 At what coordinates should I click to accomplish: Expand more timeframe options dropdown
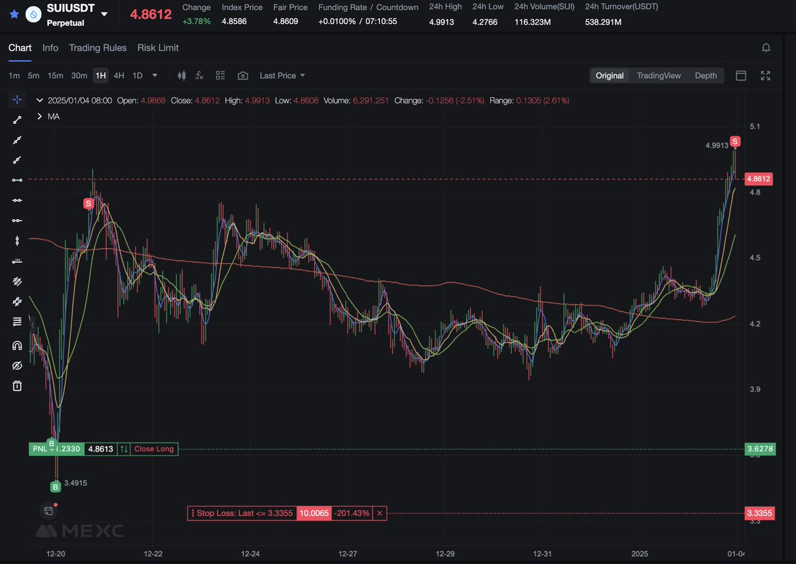(x=155, y=76)
